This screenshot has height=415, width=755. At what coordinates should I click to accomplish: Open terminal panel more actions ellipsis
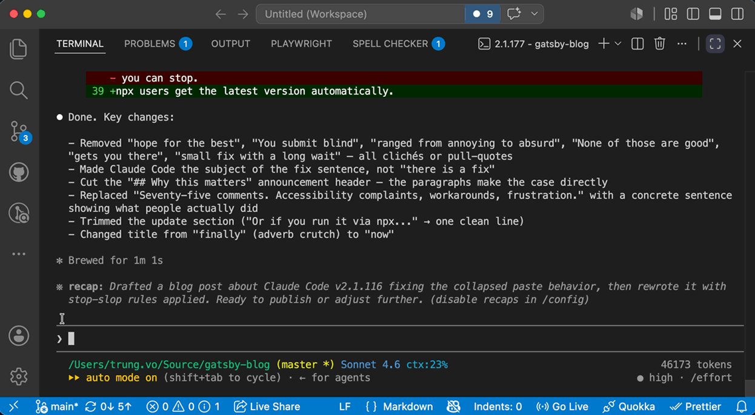click(682, 44)
